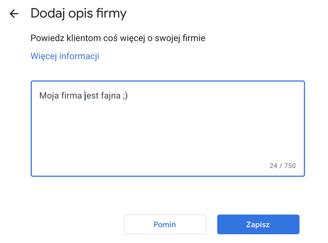Confirm changes by clicking blue 'Zapisz'
The height and width of the screenshot is (243, 328).
tap(258, 224)
